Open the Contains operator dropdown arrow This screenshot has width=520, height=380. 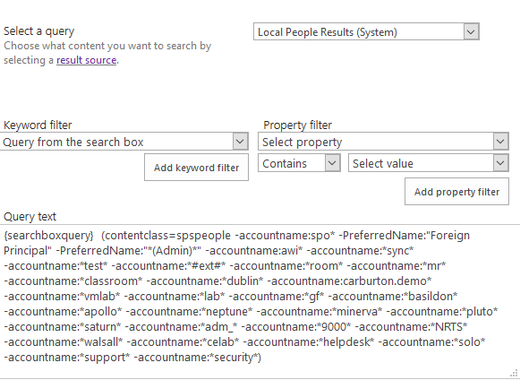332,163
